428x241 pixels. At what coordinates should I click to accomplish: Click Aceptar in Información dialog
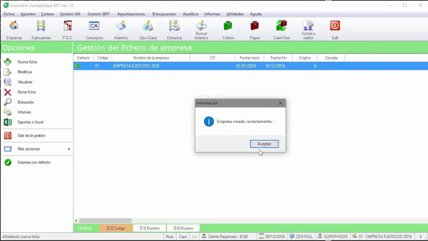[x=264, y=144]
